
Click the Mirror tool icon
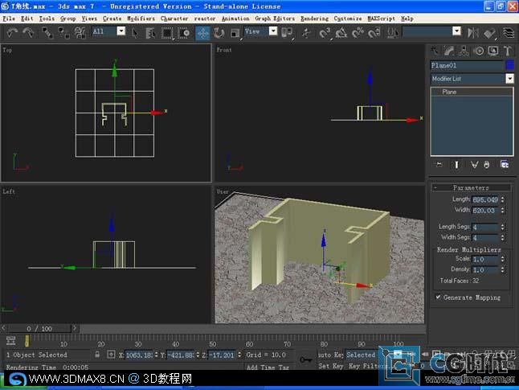click(x=473, y=32)
